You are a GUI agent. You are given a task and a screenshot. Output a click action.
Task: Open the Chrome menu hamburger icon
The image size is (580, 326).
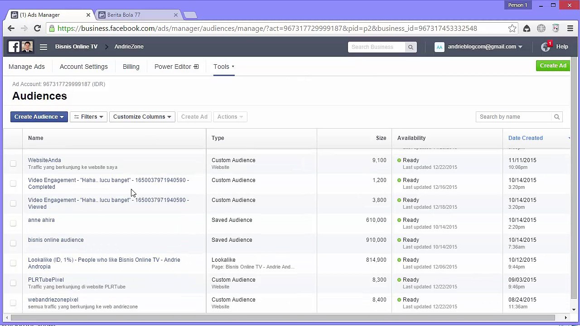pos(570,29)
